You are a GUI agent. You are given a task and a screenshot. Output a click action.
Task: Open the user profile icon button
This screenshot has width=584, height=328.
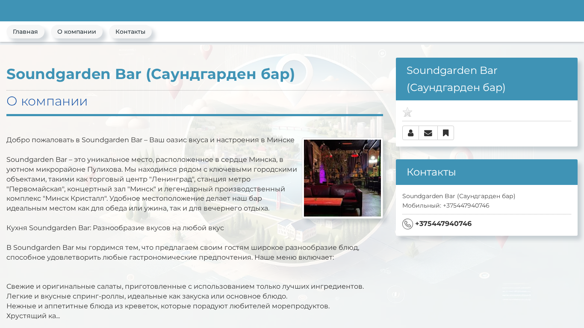(410, 133)
